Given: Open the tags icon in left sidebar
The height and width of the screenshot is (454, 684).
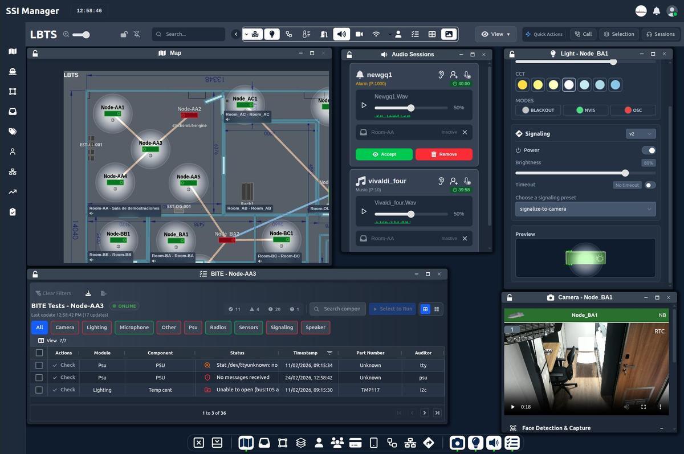Looking at the screenshot, I should [x=13, y=132].
